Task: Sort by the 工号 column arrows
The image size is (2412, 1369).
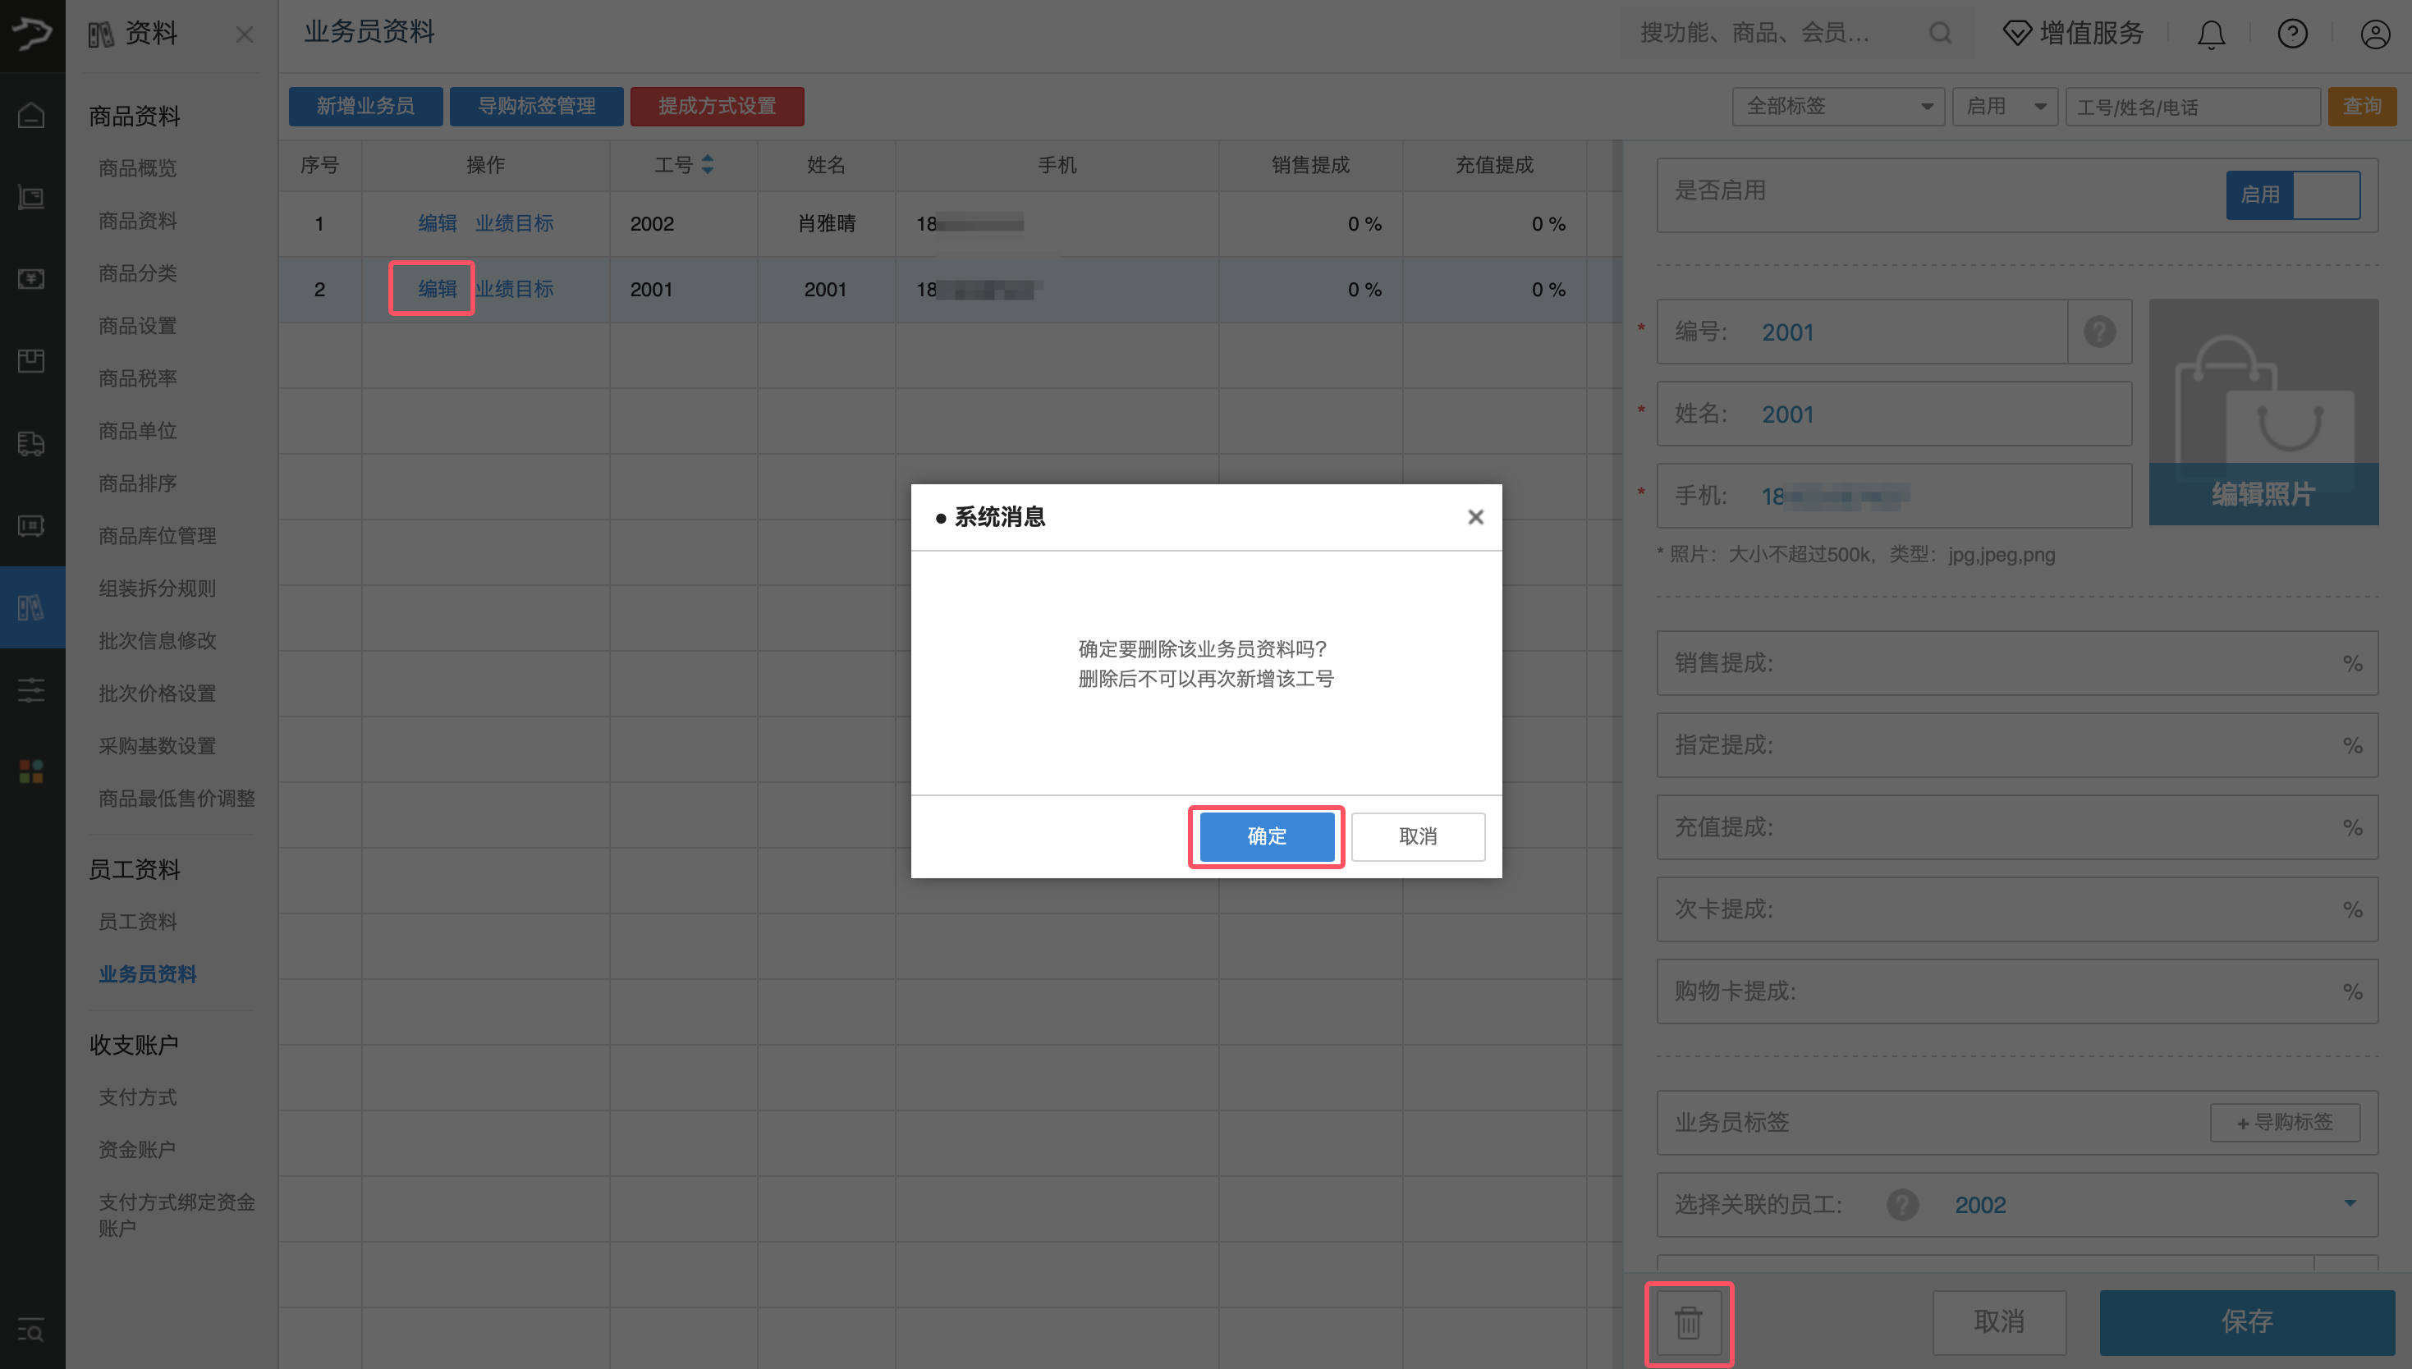Action: (708, 164)
